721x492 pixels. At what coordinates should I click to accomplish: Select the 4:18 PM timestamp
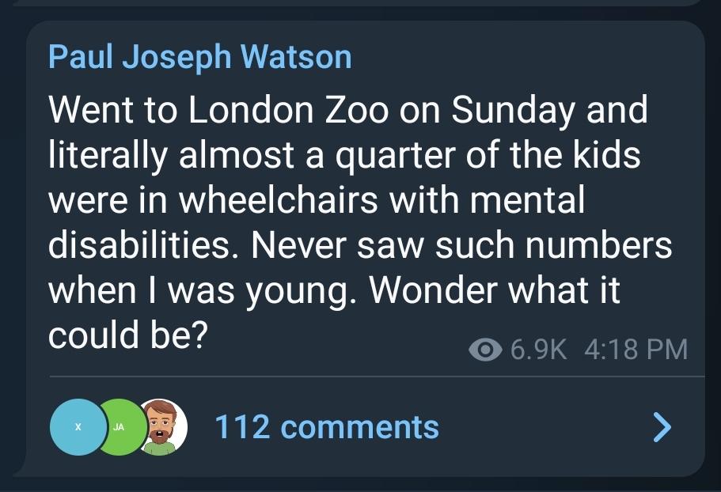636,349
